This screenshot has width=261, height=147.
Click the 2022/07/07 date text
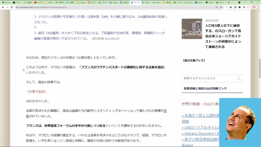[x=212, y=20]
